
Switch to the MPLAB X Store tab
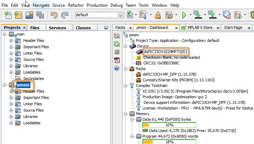pos(200,27)
